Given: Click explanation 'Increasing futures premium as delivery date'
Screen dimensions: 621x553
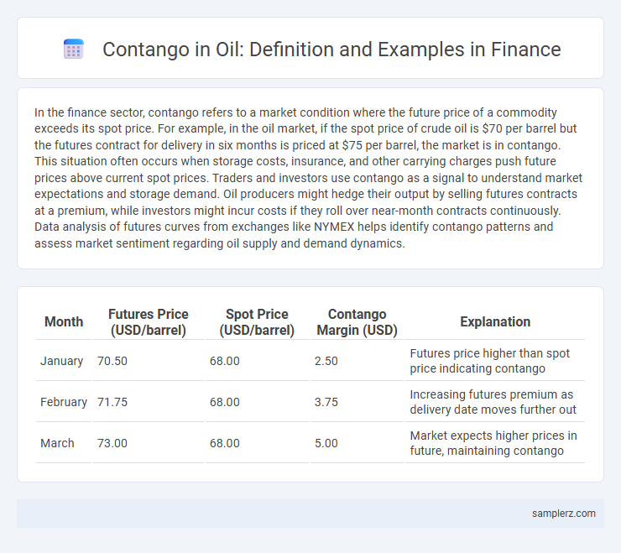Looking at the screenshot, I should pos(493,402).
